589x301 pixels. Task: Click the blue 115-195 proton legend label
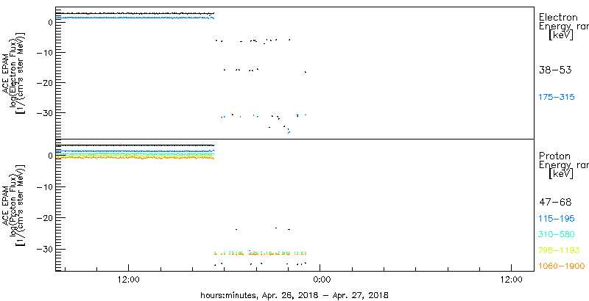[557, 219]
